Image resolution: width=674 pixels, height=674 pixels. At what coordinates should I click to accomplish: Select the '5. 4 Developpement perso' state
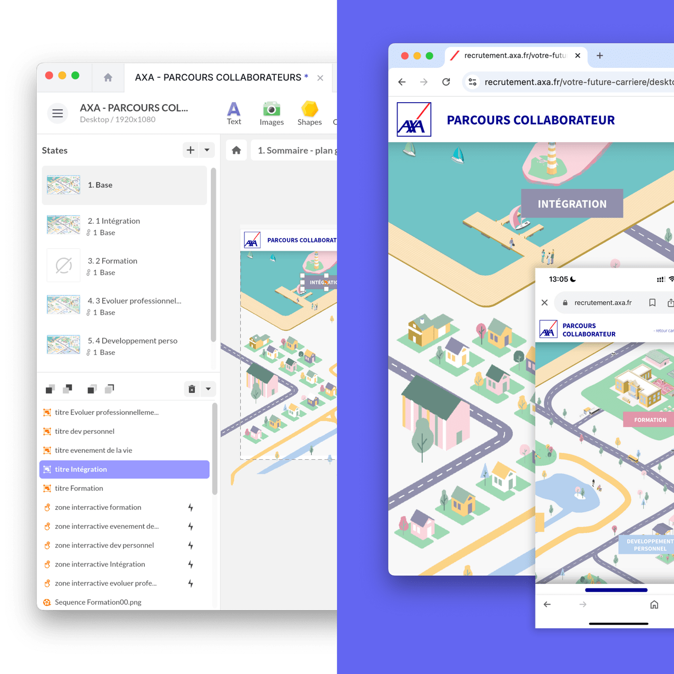point(124,346)
